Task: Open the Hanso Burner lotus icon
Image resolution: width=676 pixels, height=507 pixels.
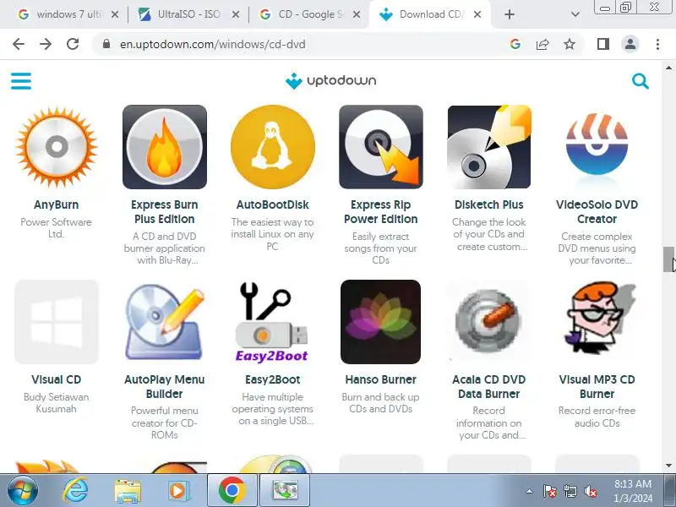Action: coord(381,322)
